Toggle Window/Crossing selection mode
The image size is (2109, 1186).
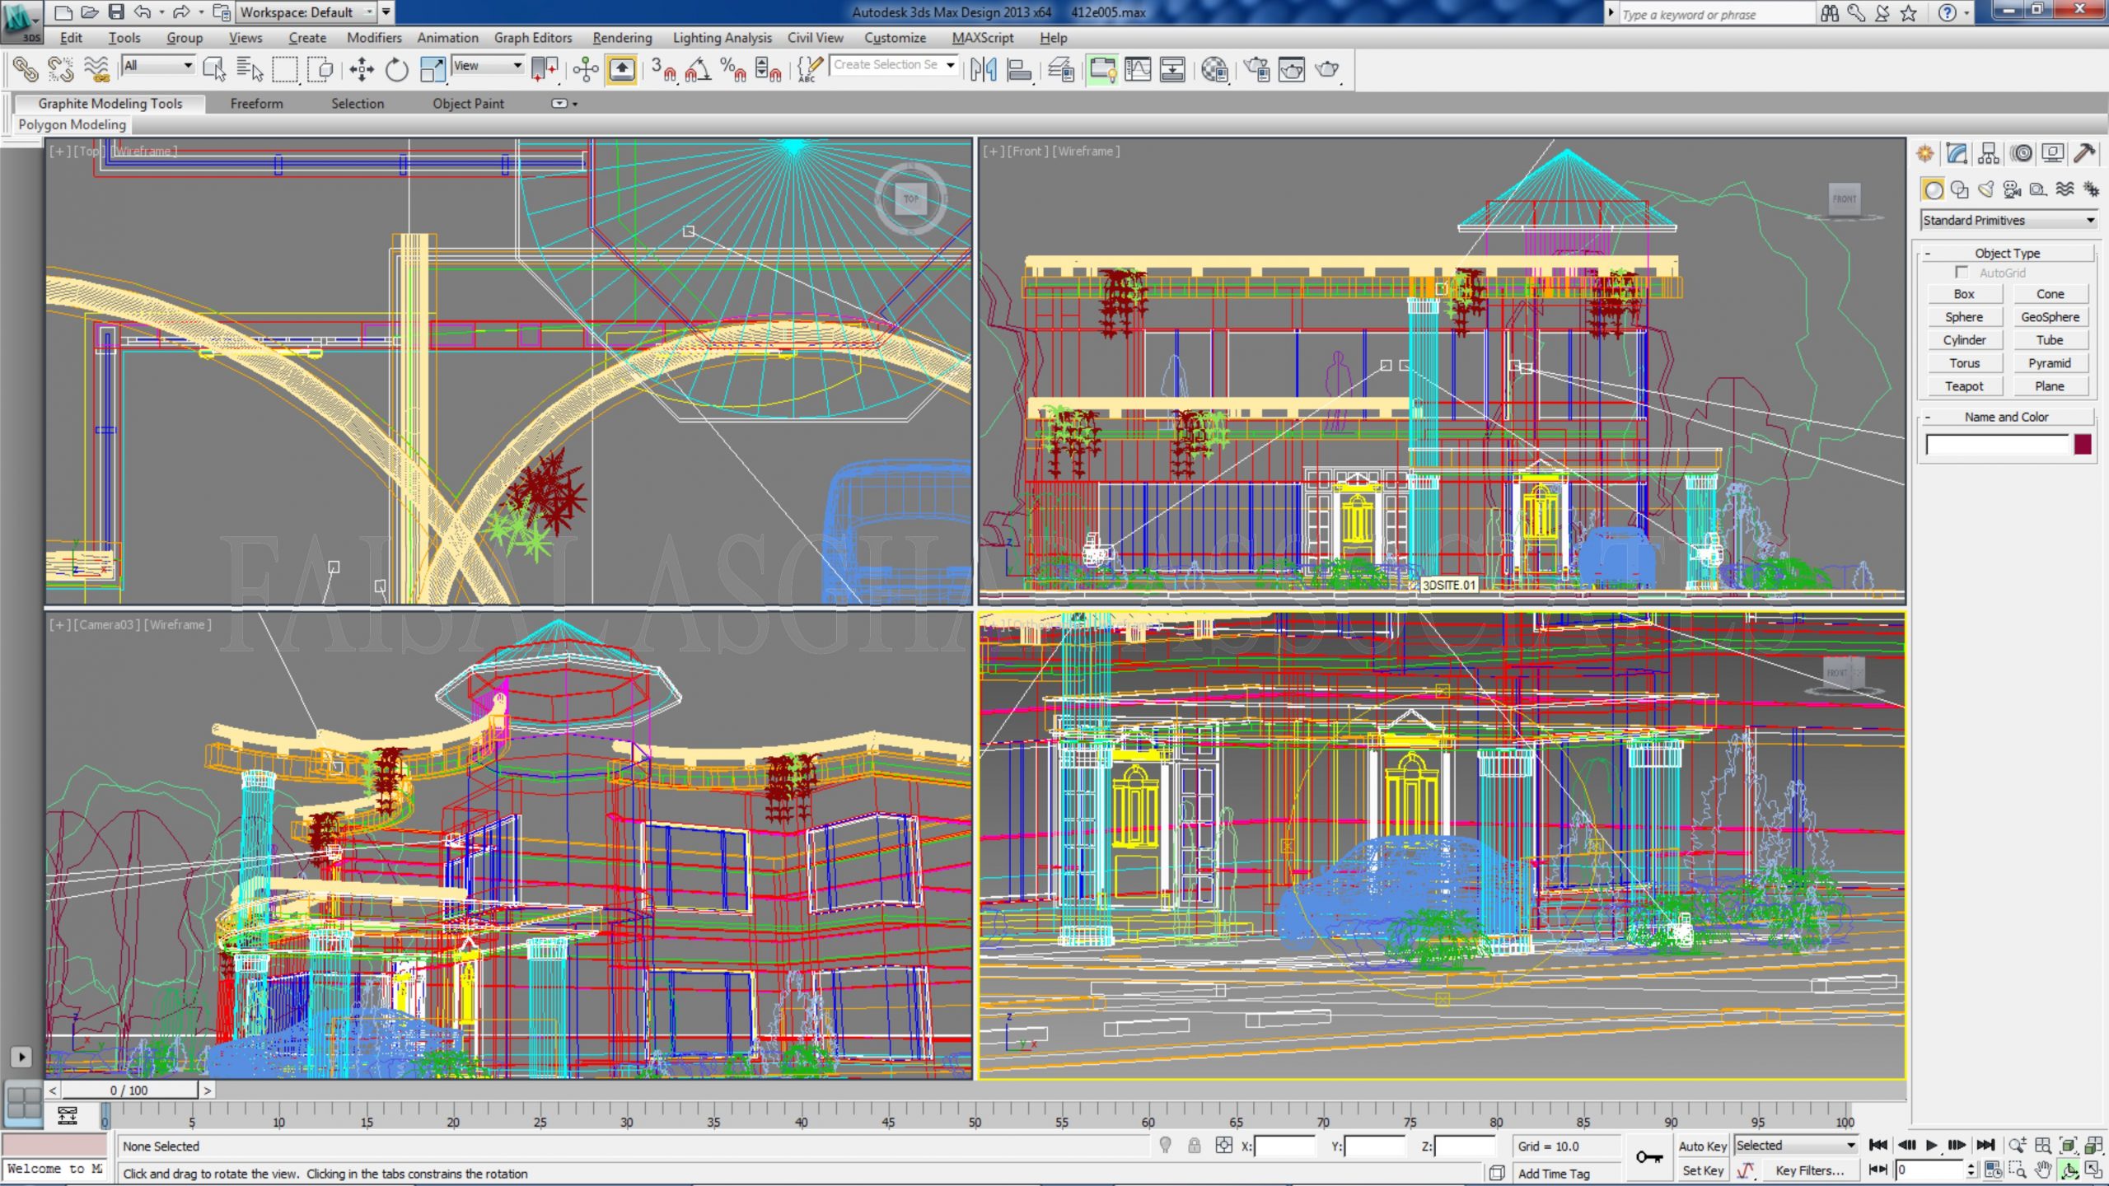coord(320,70)
